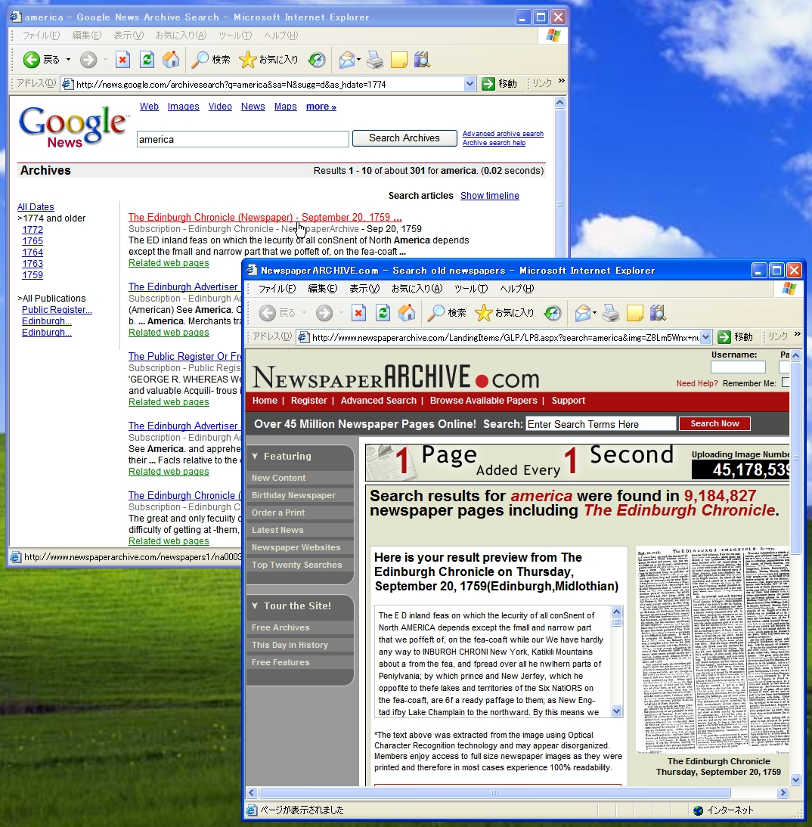812x827 pixels.
Task: Click the Edinburgh Chronicle newspaper page thumbnail
Action: point(712,650)
